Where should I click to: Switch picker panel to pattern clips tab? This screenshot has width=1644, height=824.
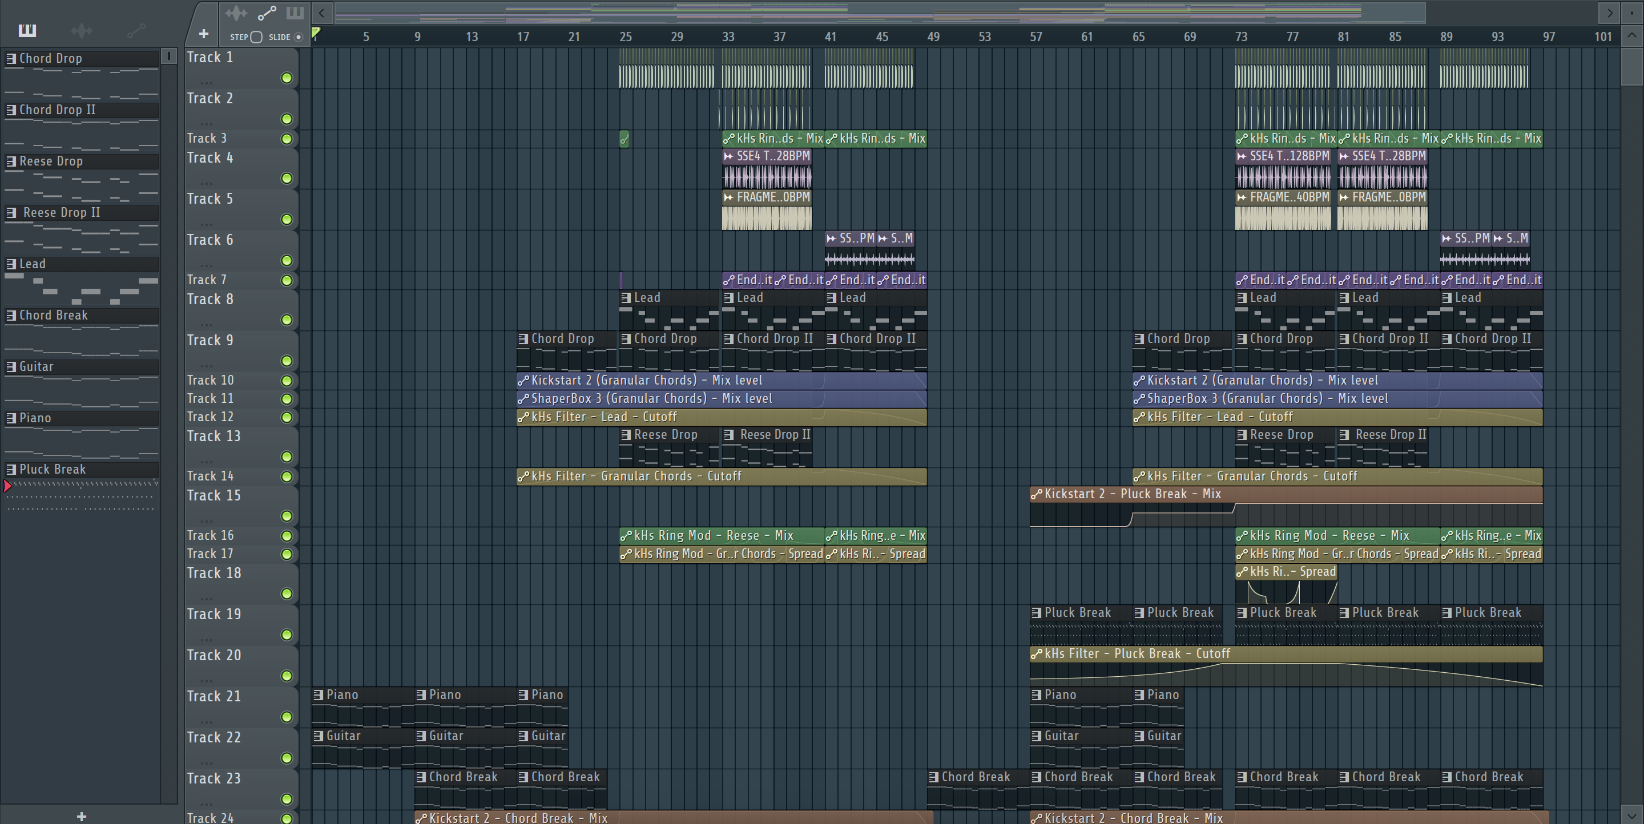pyautogui.click(x=27, y=30)
